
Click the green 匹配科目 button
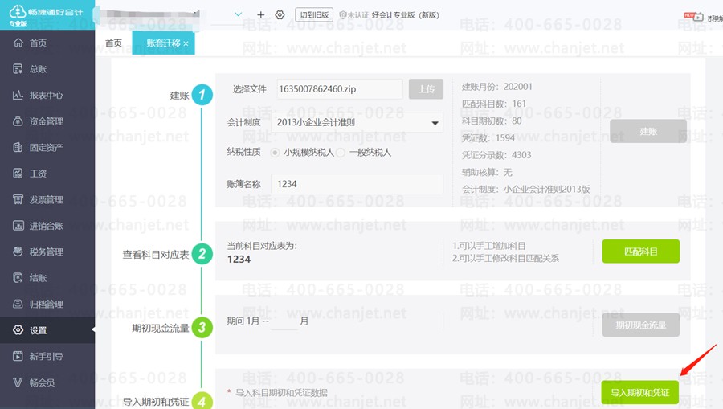641,252
